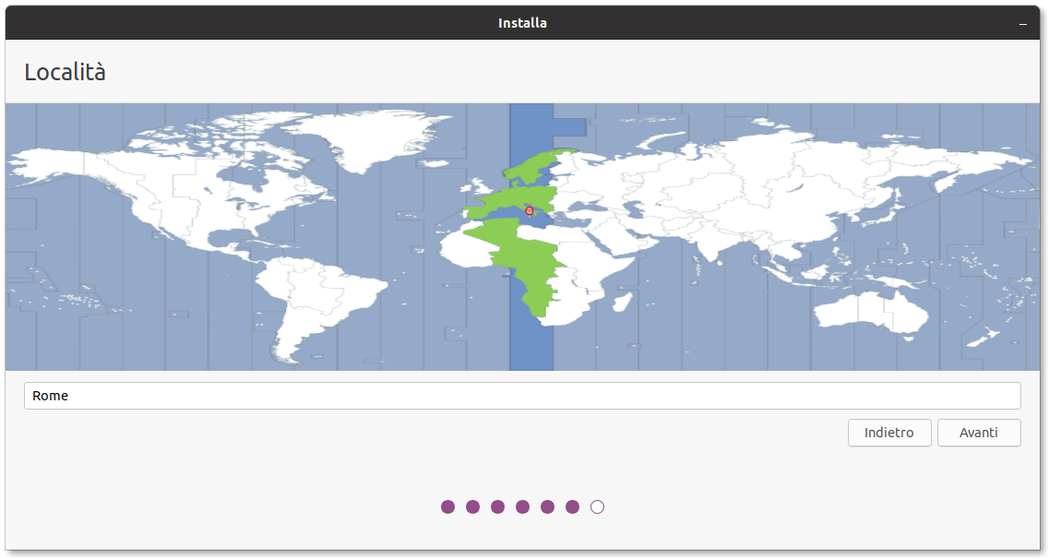Click the Avanti button to continue
The image size is (1049, 559).
coord(978,433)
